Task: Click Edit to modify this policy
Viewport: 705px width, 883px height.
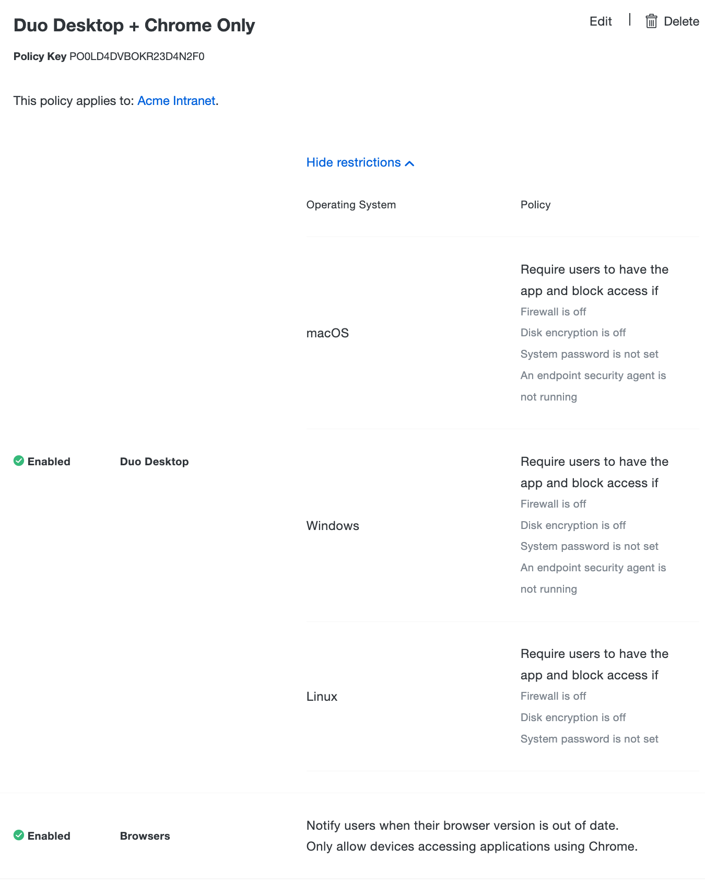Action: point(601,21)
